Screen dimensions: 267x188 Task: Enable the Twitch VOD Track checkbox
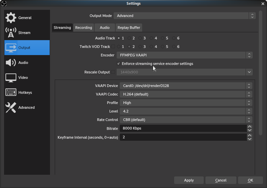(x=113, y=47)
